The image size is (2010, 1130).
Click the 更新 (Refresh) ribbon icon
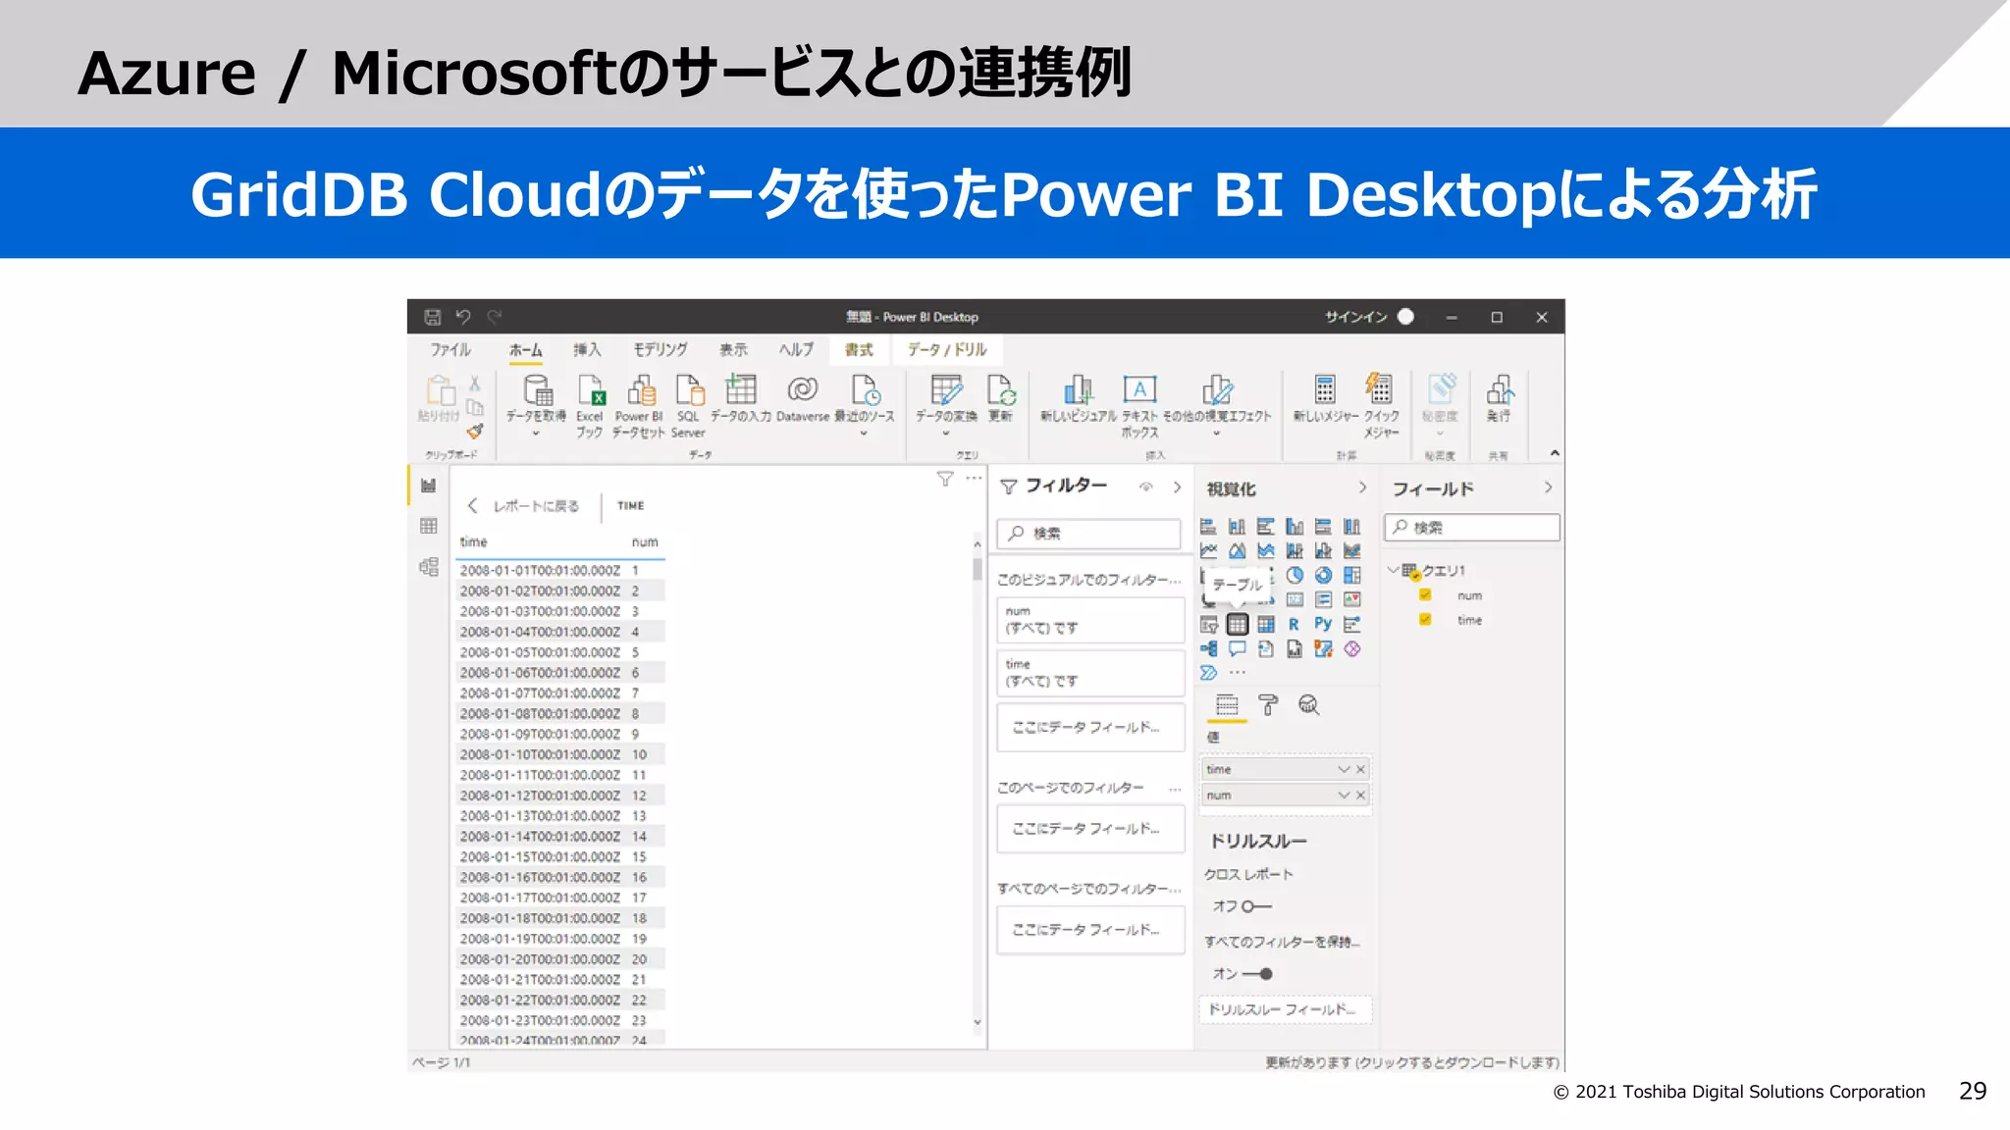[x=1001, y=389]
